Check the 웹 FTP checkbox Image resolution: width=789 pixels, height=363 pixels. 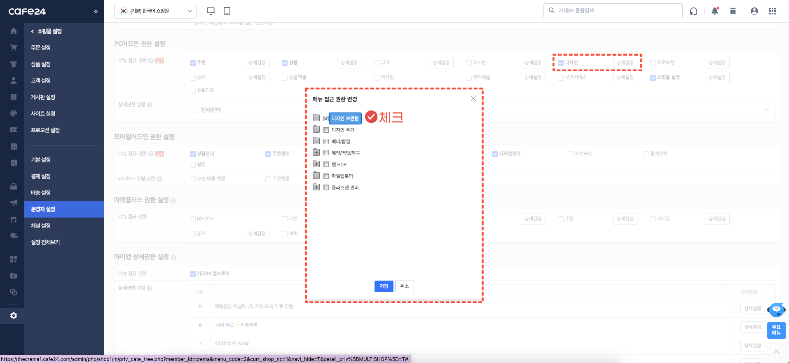pyautogui.click(x=326, y=164)
